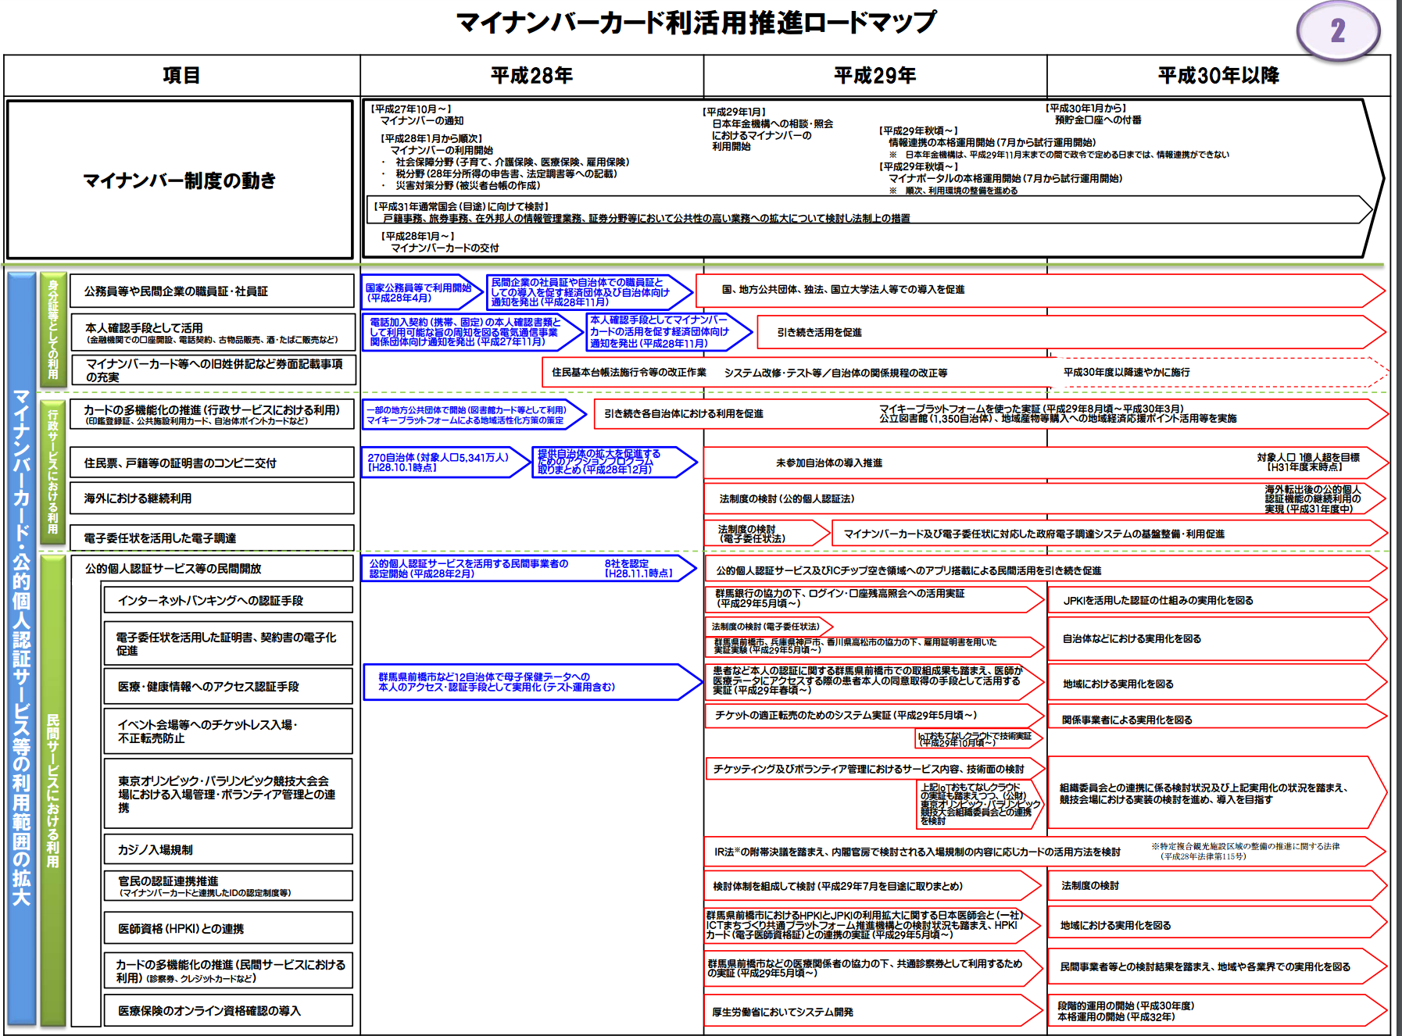The image size is (1402, 1036).
Task: Click 東京オリンピック・パラリンピック競技大会 item box
Action: 228,793
